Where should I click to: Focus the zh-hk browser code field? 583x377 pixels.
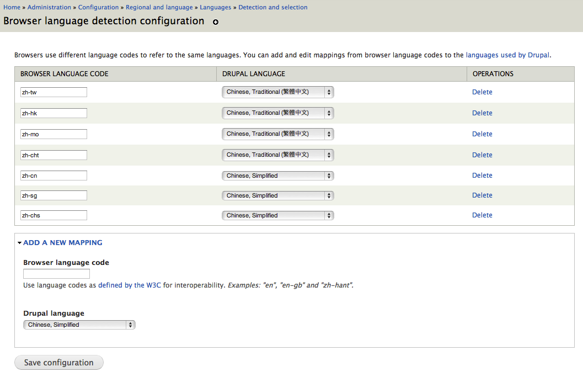(x=54, y=113)
